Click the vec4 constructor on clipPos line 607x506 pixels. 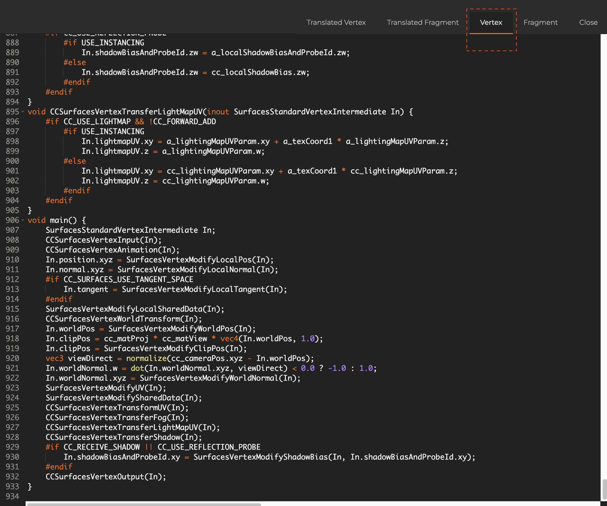[229, 339]
